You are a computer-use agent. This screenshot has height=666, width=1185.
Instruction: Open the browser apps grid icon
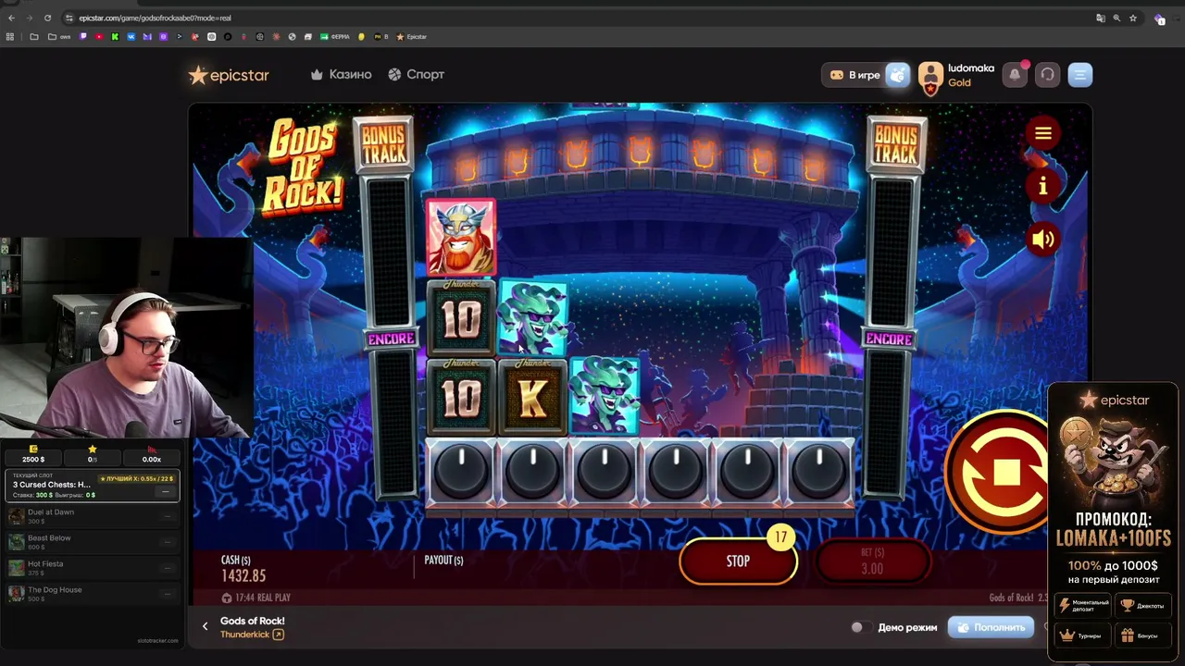coord(10,37)
